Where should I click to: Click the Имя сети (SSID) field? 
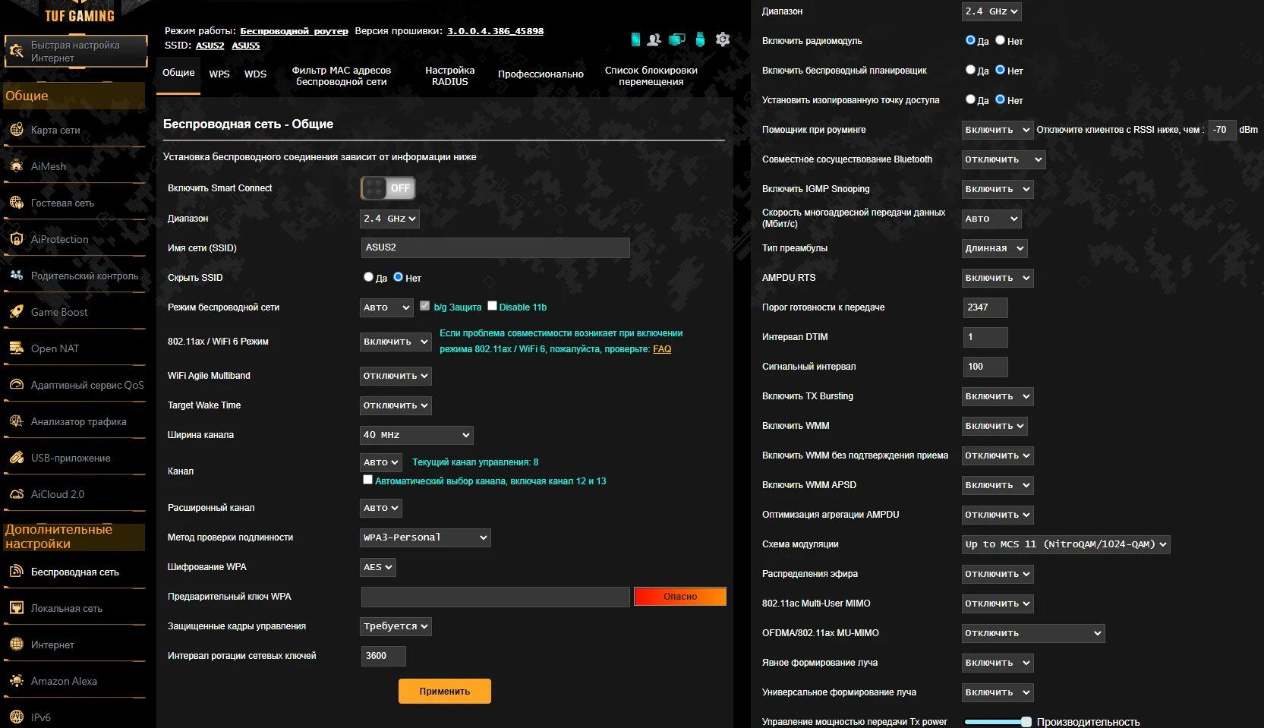click(496, 247)
